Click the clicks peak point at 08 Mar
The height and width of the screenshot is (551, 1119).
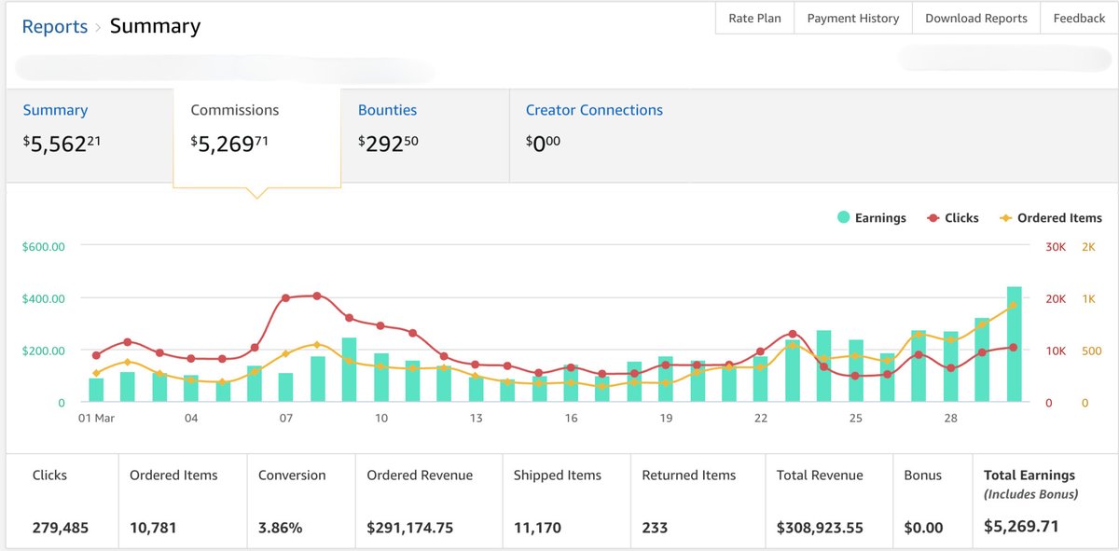pyautogui.click(x=317, y=296)
